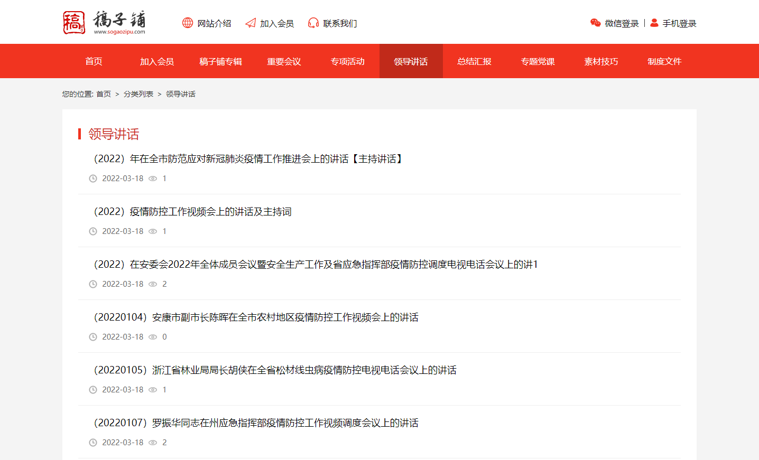759x460 pixels.
Task: Click 首页 in the breadcrumb trail
Action: [x=103, y=93]
